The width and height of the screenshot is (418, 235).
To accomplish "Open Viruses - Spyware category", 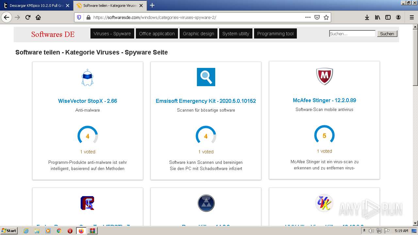I will 112,34.
